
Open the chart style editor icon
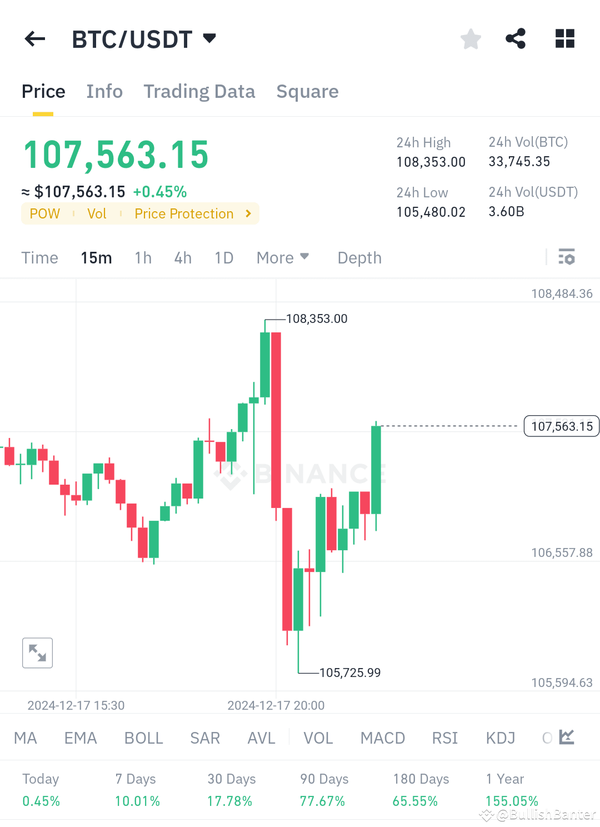click(x=567, y=737)
